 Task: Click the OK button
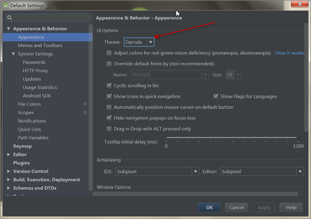coord(209,207)
